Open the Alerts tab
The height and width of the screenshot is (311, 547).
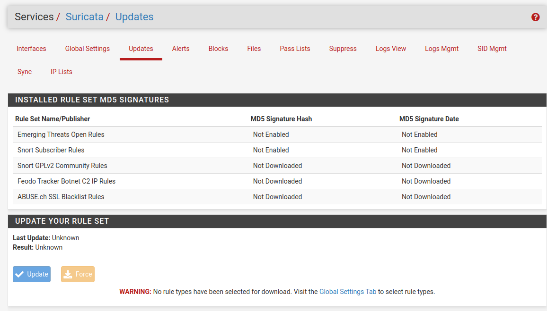(x=181, y=49)
